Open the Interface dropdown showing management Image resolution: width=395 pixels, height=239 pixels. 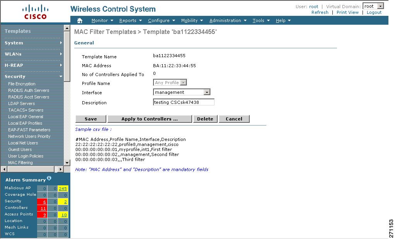[x=182, y=92]
